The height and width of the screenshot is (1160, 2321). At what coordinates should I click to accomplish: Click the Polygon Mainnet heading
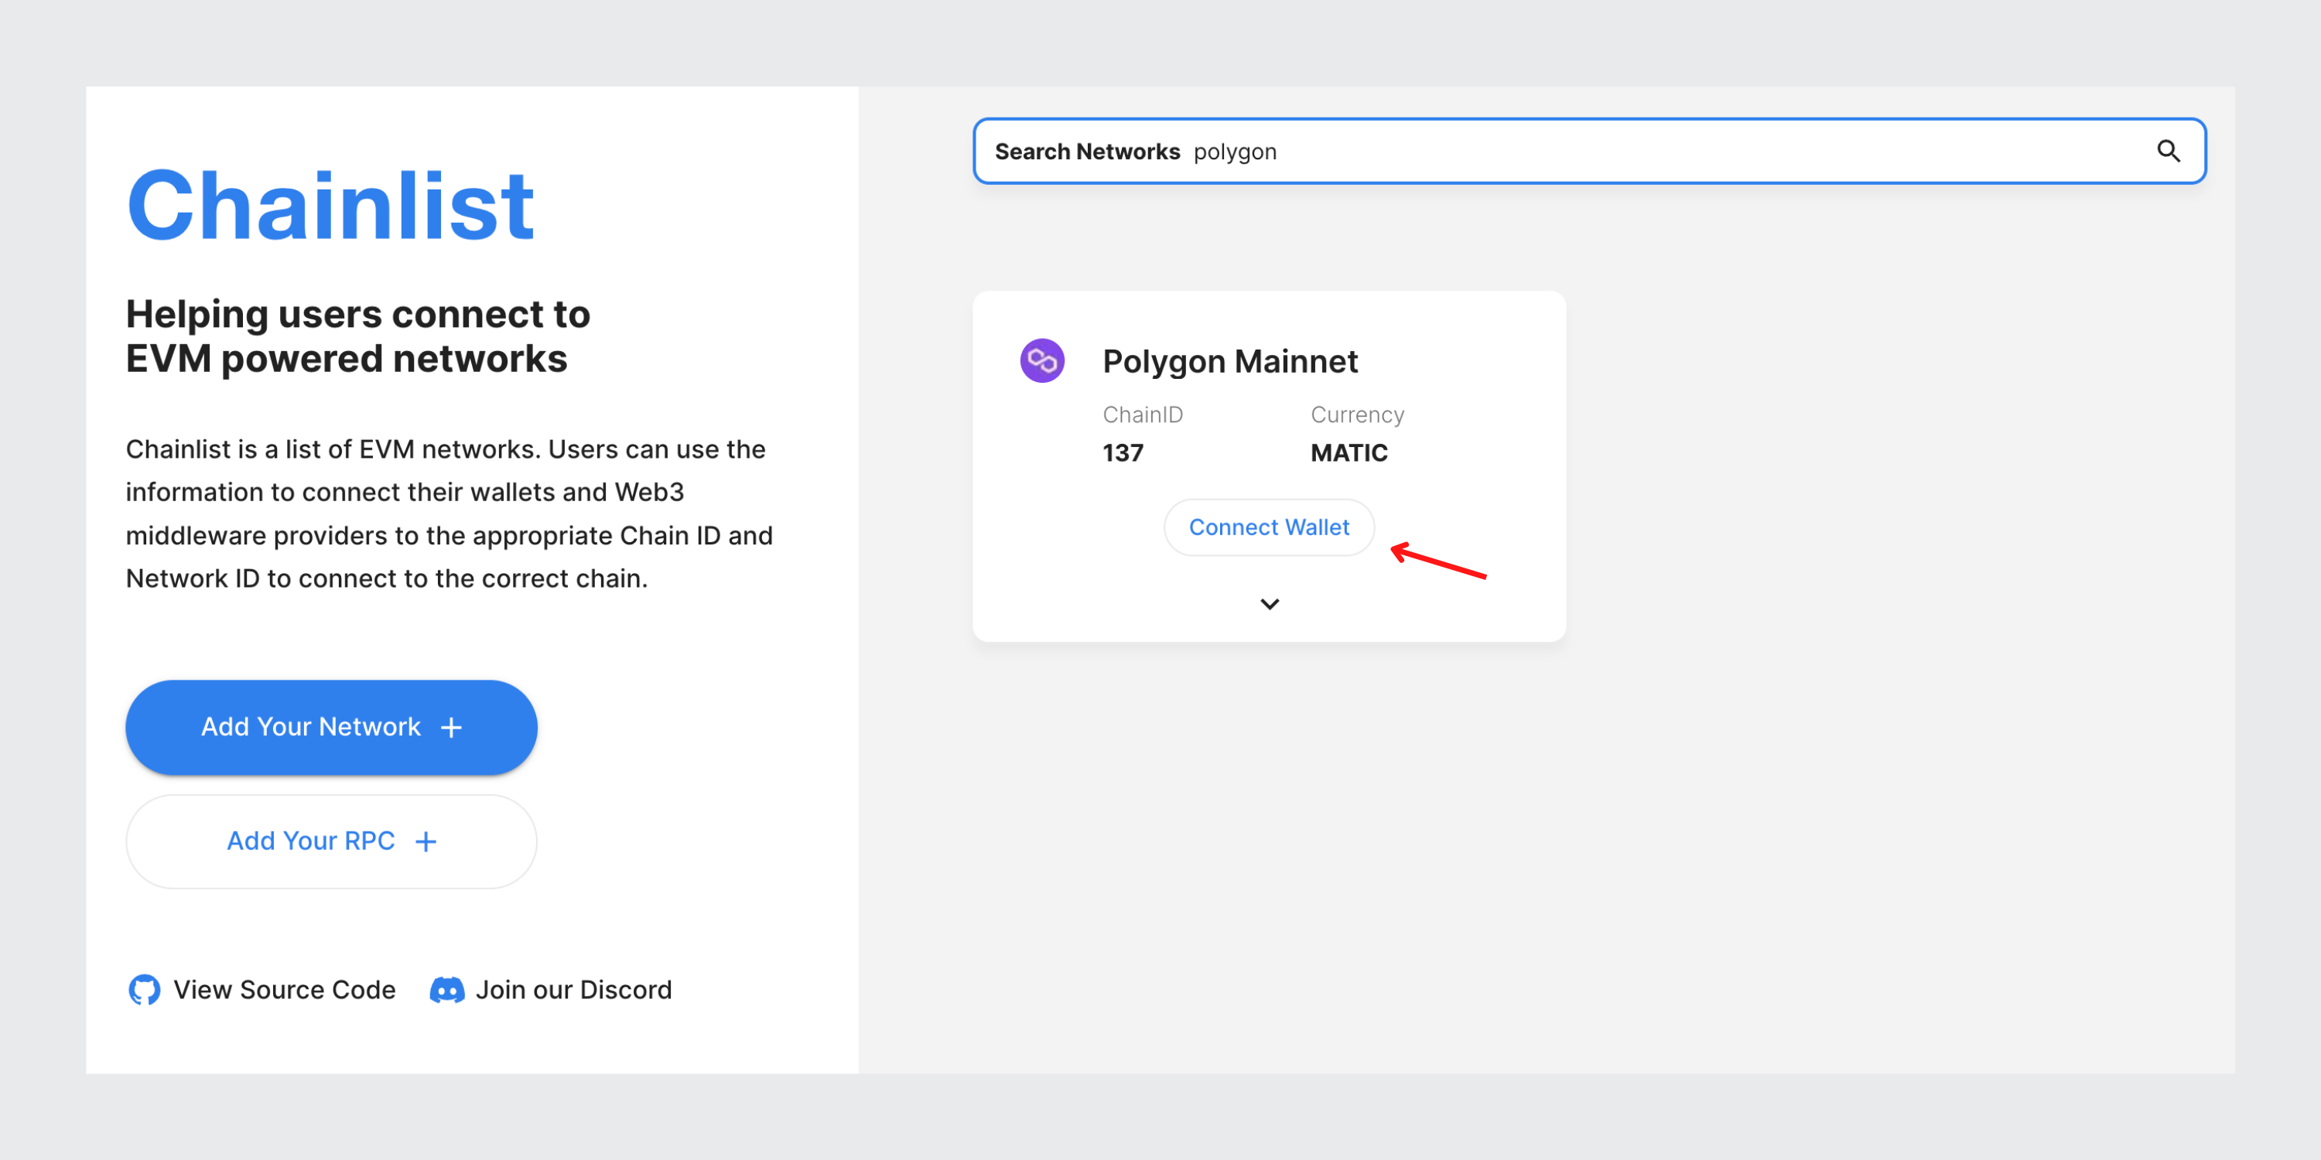pyautogui.click(x=1230, y=361)
